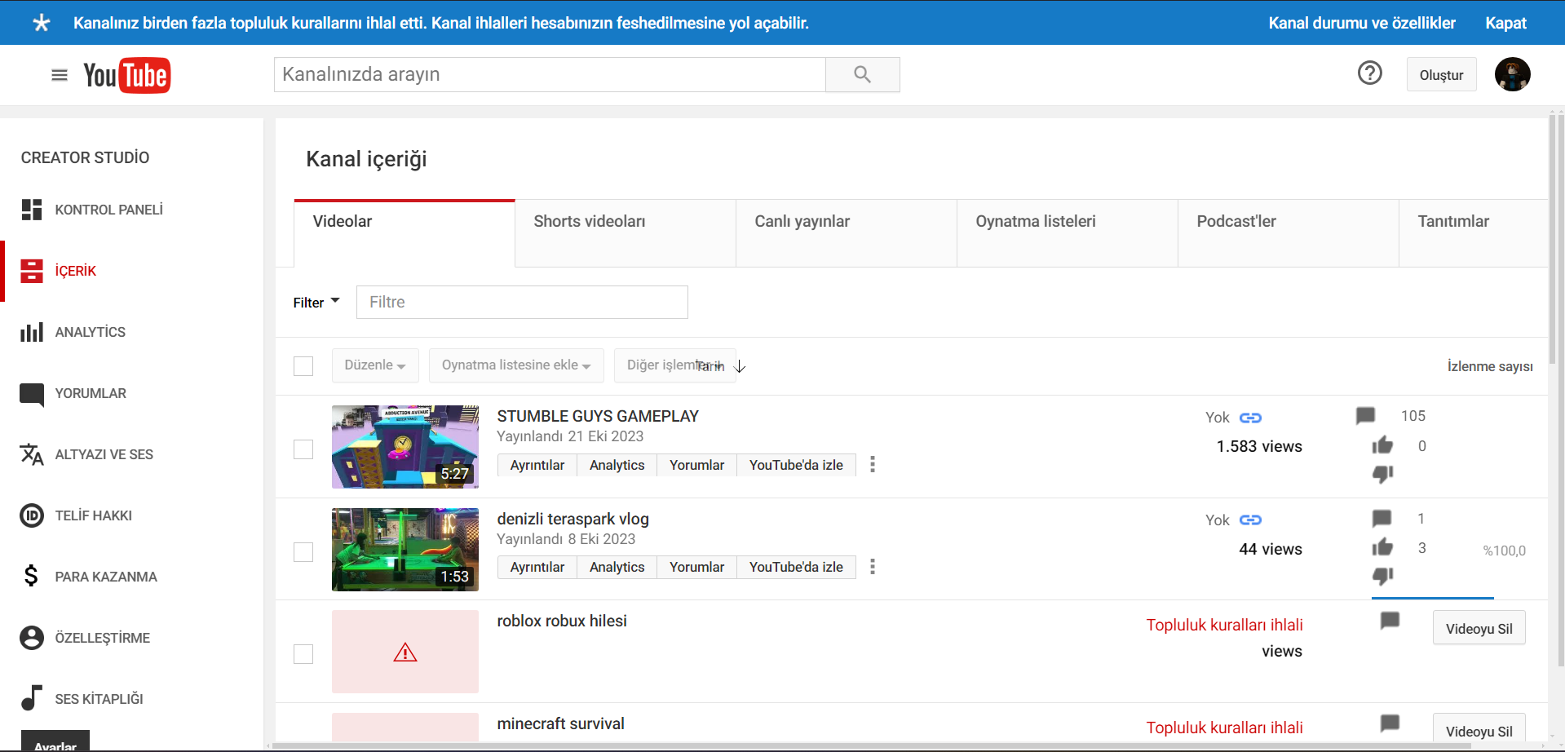Switch to the Podcast'ler tab
Image resolution: width=1565 pixels, height=752 pixels.
pos(1289,233)
